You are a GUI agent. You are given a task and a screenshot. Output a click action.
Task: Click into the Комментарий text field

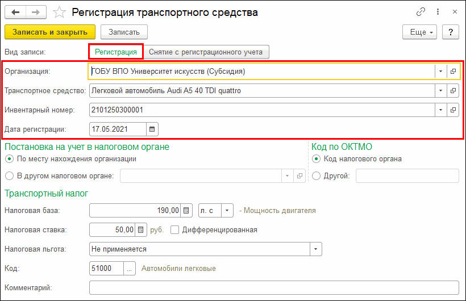point(274,288)
